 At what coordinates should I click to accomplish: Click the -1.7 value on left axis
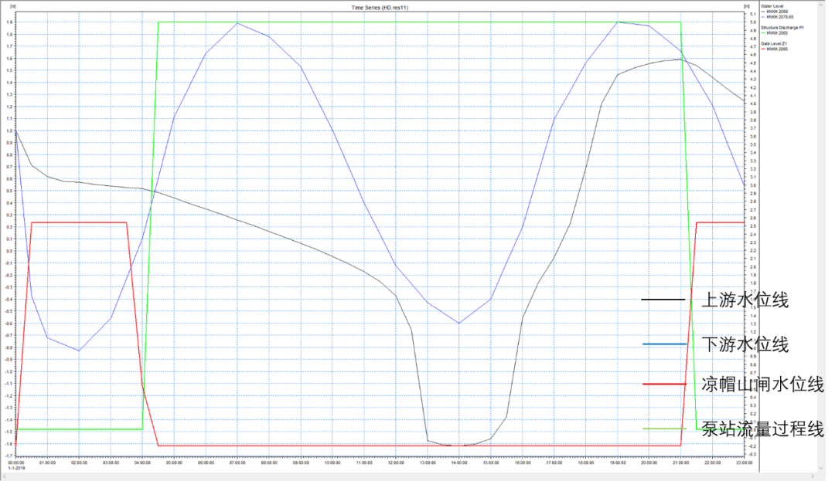tap(9, 456)
